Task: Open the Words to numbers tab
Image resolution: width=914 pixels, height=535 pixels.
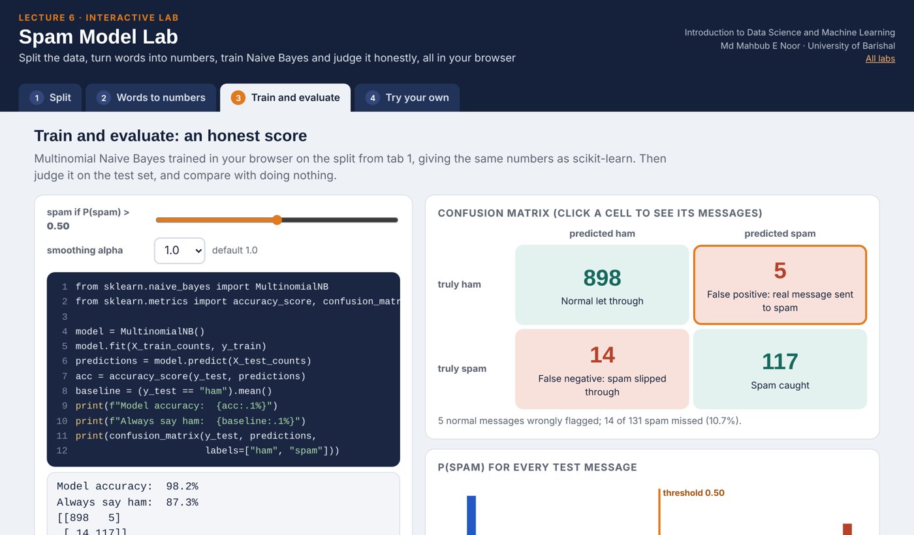Action: tap(151, 97)
